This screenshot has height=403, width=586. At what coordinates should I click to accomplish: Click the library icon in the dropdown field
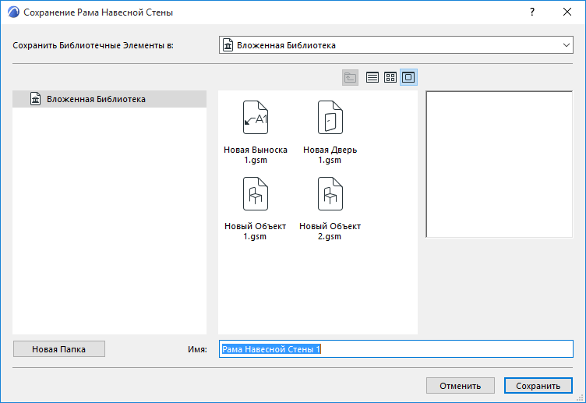(228, 45)
